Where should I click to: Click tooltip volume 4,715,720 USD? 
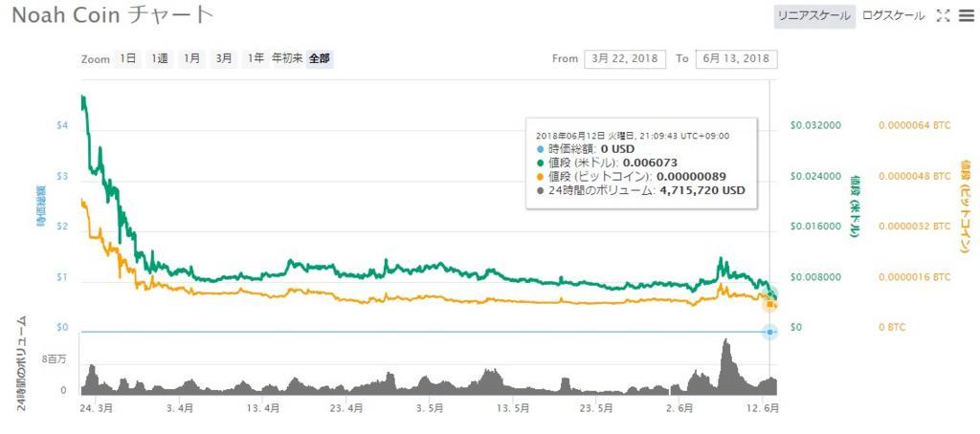click(703, 190)
